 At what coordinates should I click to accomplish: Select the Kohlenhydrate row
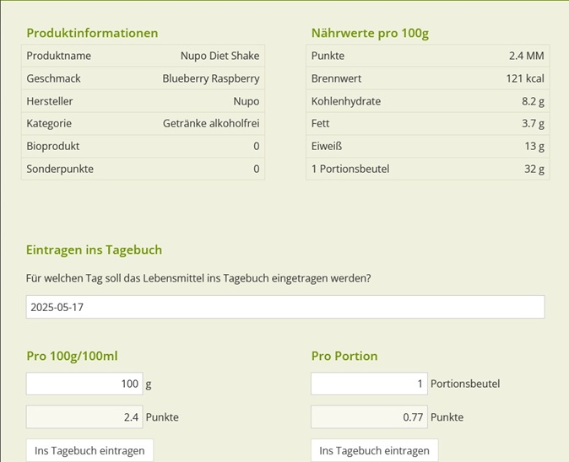(x=428, y=101)
